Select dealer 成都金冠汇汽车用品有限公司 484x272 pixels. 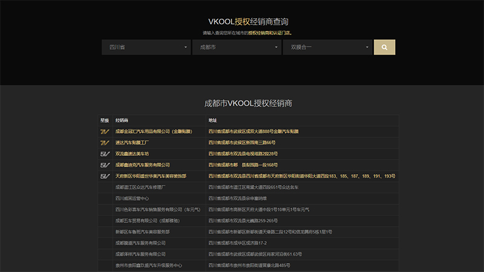154,131
